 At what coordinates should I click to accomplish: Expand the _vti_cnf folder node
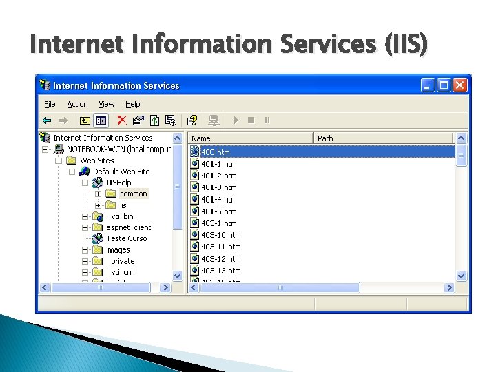[85, 272]
